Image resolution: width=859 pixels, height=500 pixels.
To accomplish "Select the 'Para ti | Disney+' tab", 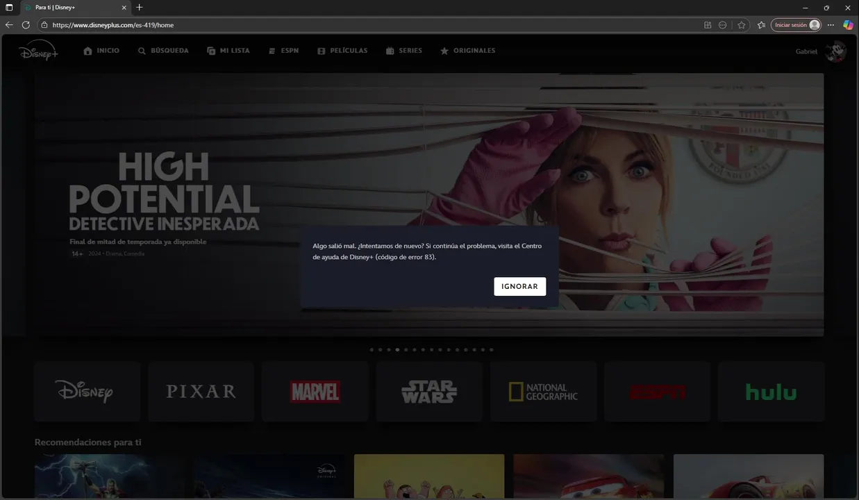I will coord(76,7).
